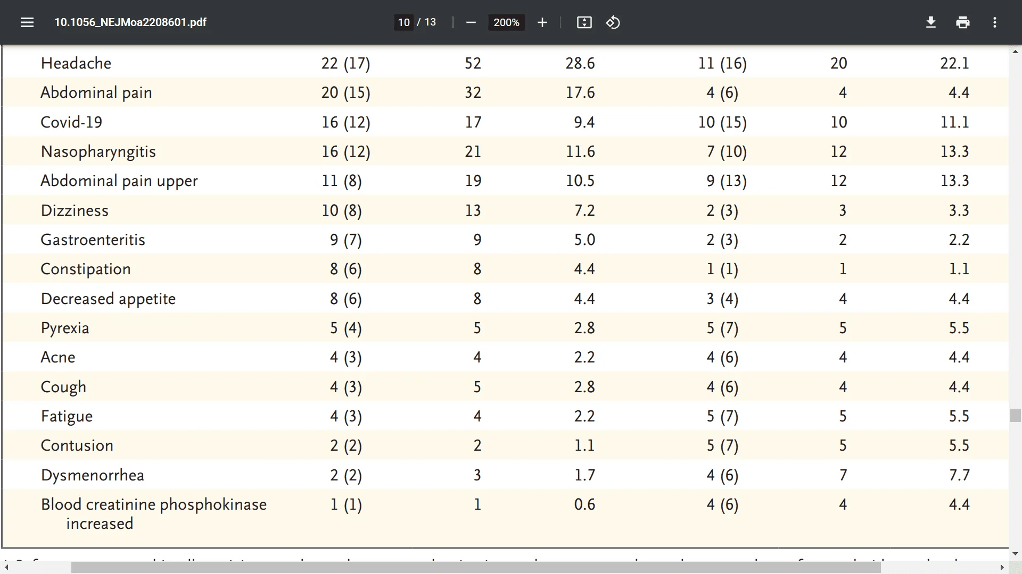Select the Acne row label
The image size is (1022, 574).
58,357
